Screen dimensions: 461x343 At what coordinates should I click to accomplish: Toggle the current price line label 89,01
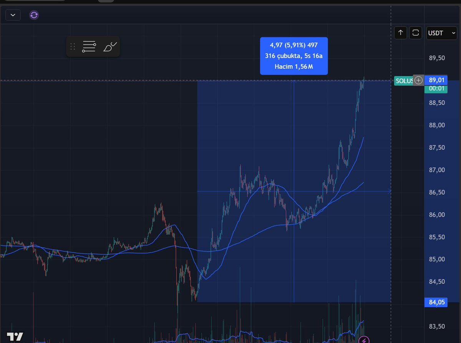pos(436,80)
